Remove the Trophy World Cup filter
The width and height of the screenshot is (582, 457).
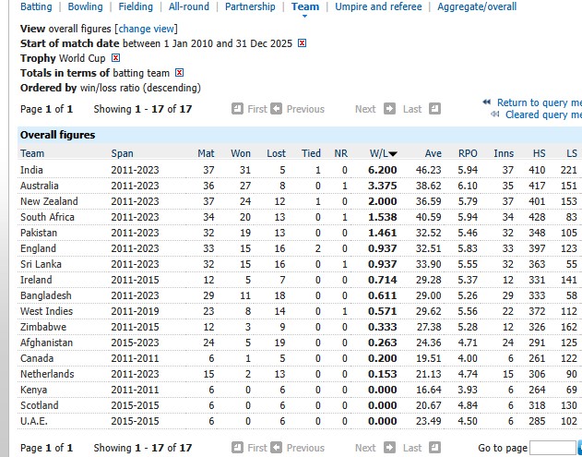[116, 58]
